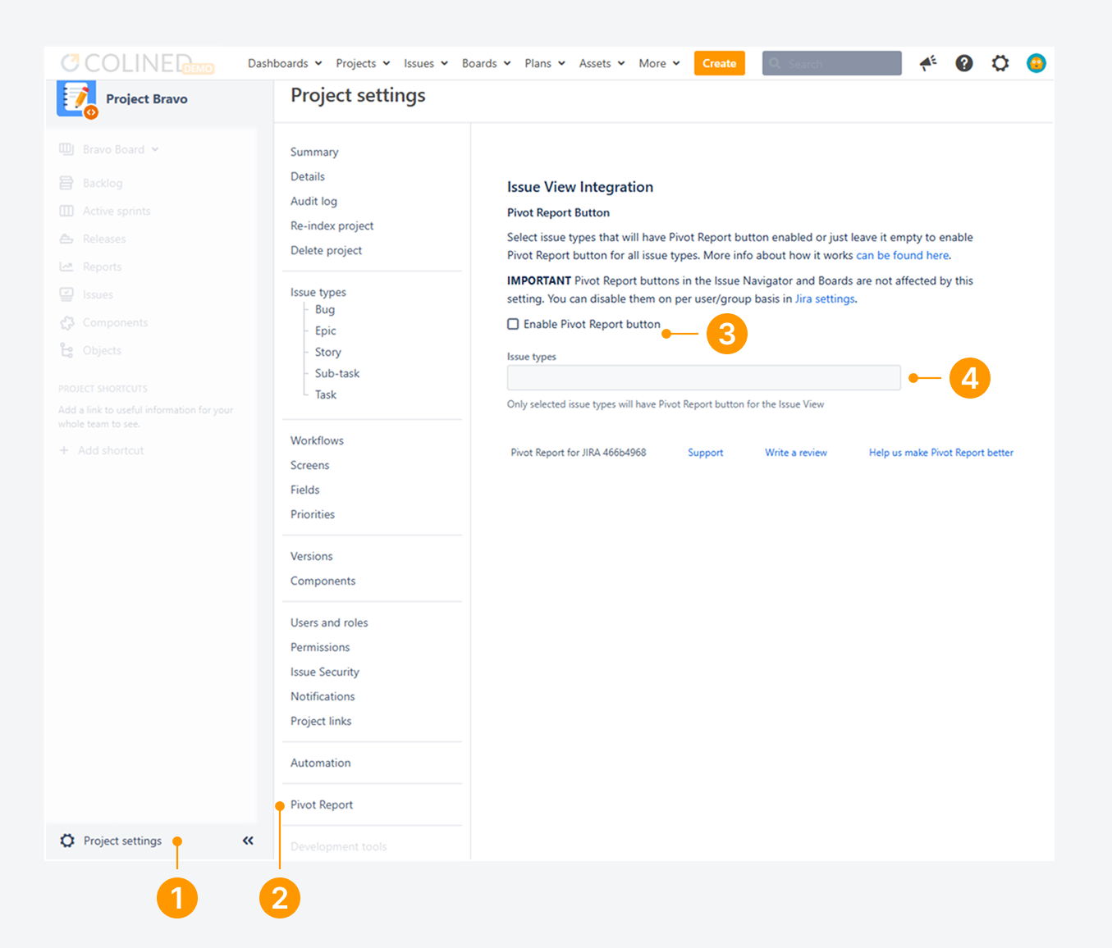The height and width of the screenshot is (948, 1112).
Task: Open the user profile avatar
Action: tap(1036, 63)
